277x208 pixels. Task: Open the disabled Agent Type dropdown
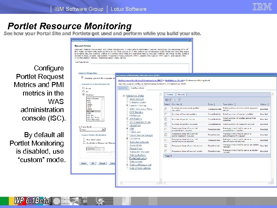click(x=95, y=149)
